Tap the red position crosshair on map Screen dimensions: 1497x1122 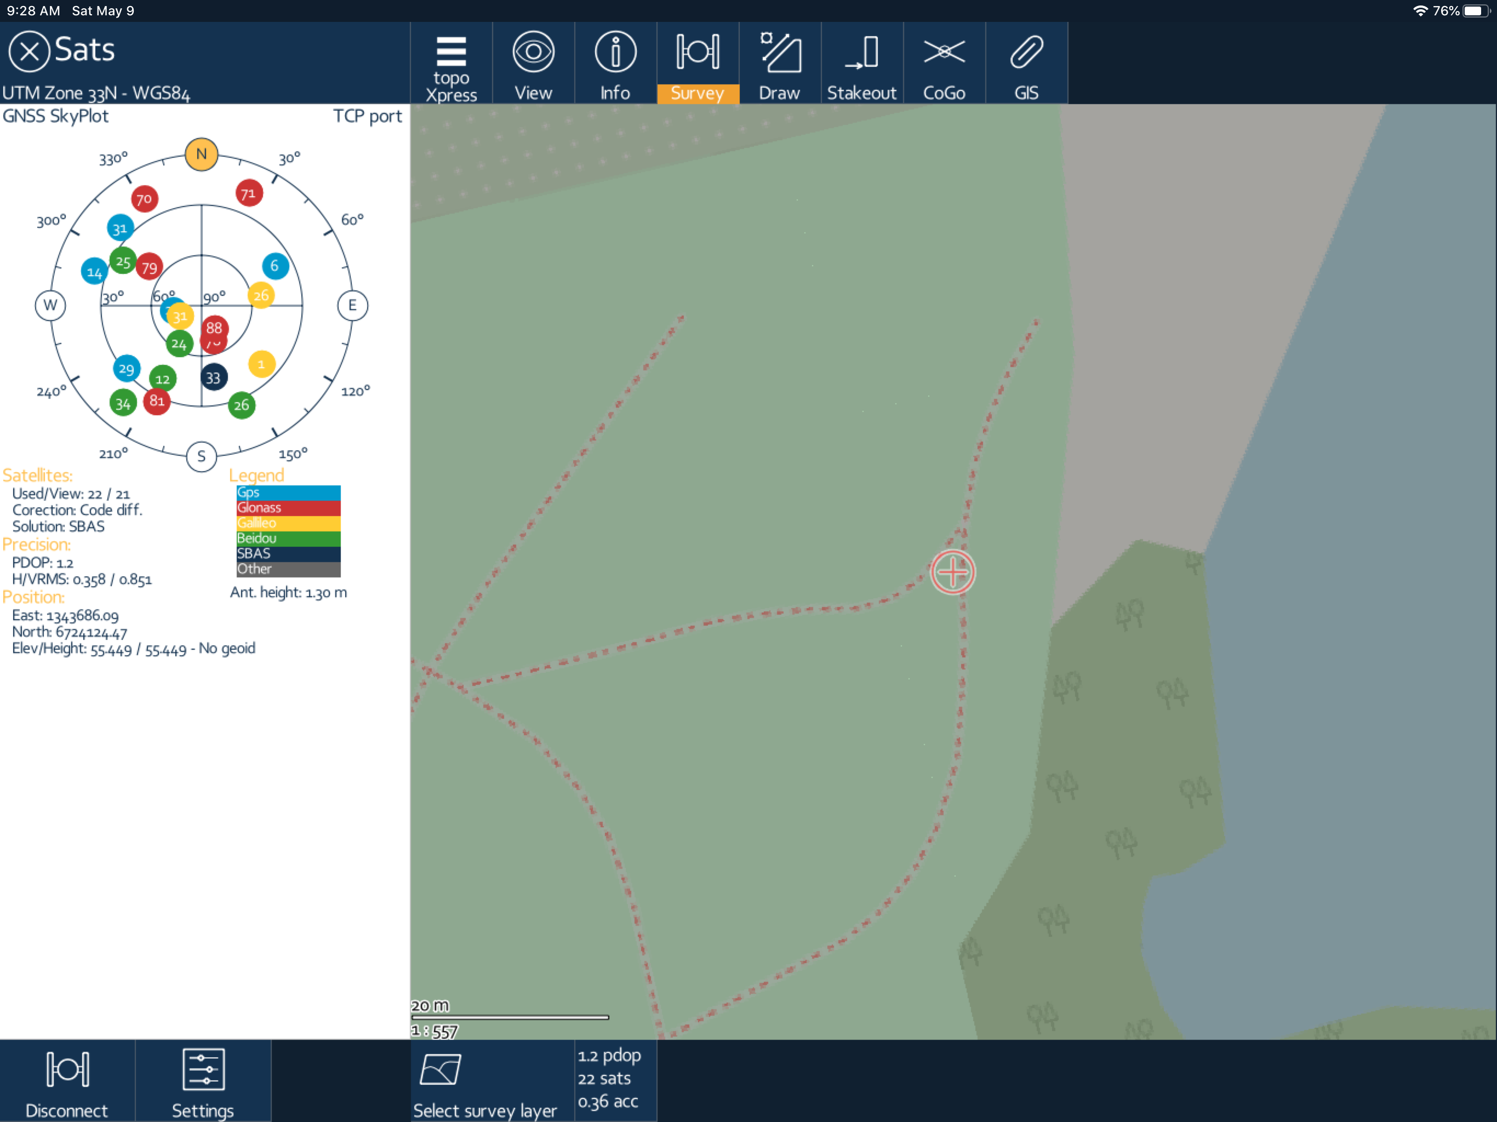(x=952, y=573)
